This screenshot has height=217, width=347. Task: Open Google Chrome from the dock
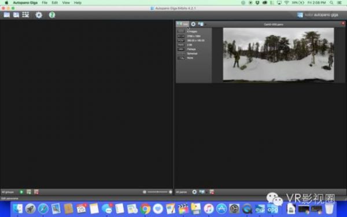point(145,208)
